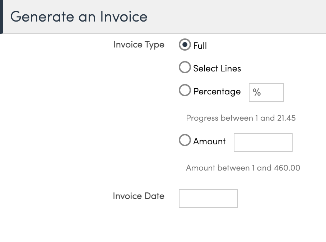Click the "Percentage" option label text
The image size is (326, 242).
(x=217, y=92)
